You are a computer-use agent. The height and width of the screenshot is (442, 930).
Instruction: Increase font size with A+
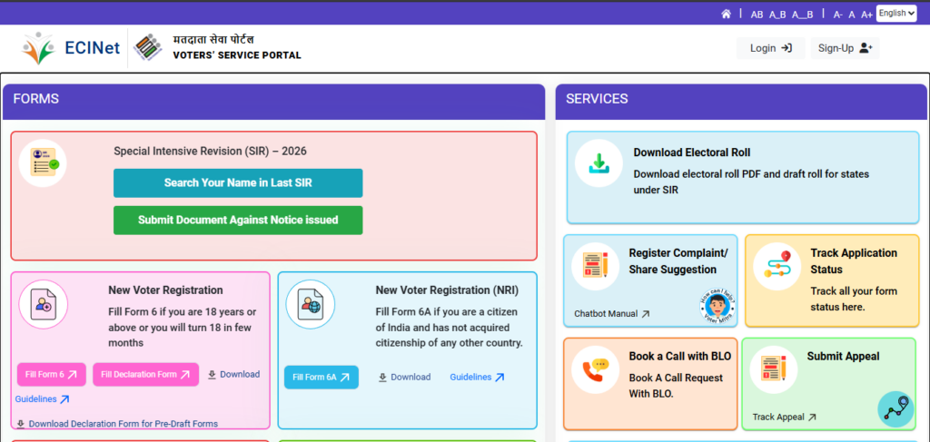pyautogui.click(x=866, y=15)
